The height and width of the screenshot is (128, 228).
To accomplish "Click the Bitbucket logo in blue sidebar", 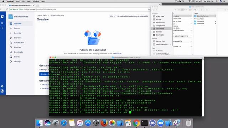I will [x=2, y=17].
